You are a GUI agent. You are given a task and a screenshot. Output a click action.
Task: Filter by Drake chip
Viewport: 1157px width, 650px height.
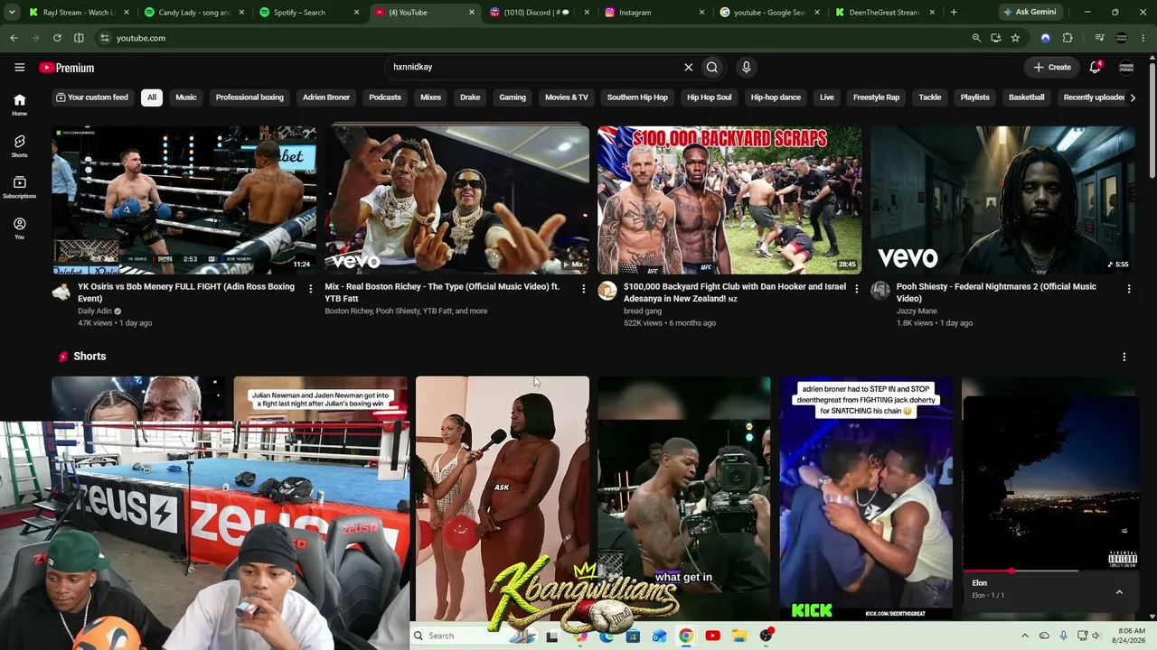tap(470, 97)
